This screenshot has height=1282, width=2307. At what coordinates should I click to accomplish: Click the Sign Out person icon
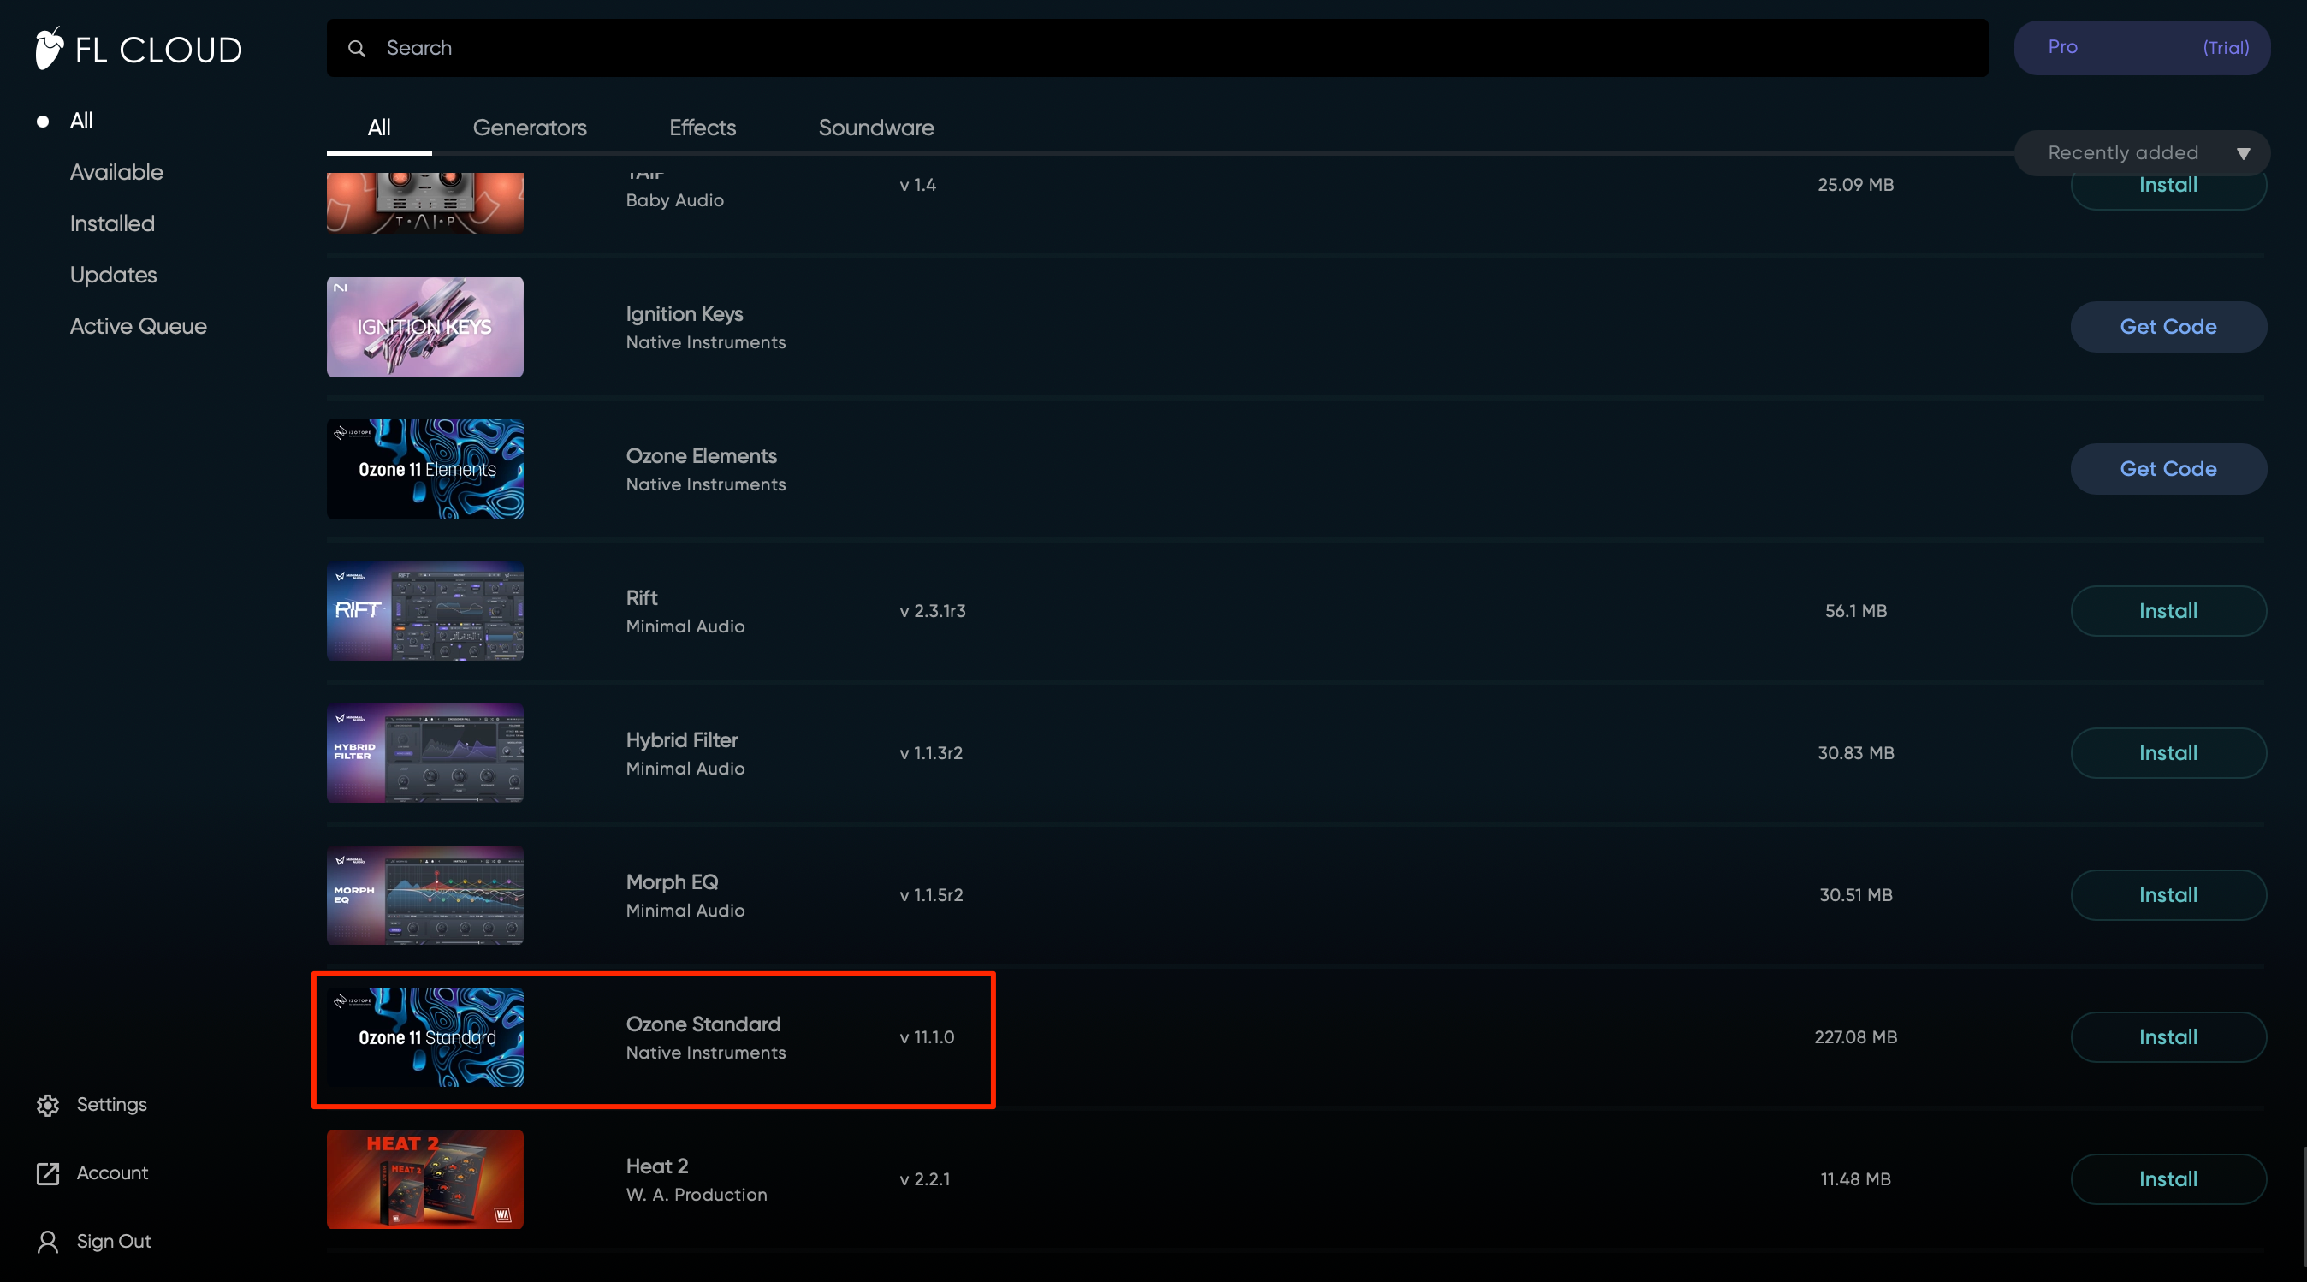tap(49, 1242)
